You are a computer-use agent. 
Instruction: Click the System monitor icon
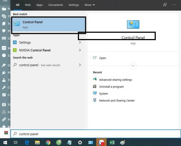pos(95,93)
